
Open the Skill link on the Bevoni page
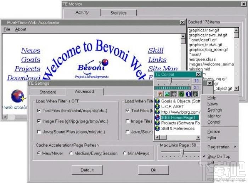point(156,51)
